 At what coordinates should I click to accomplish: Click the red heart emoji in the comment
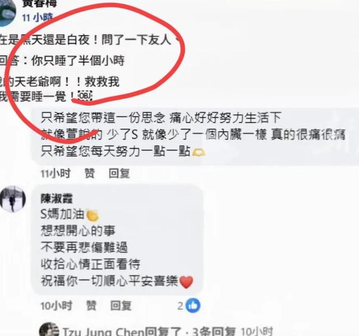[186, 282]
